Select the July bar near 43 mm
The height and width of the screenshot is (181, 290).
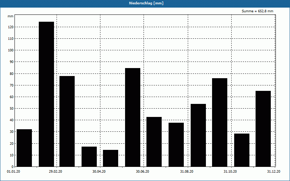coord(154,142)
